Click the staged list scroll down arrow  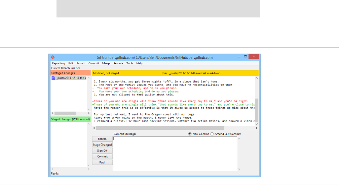tap(89, 166)
